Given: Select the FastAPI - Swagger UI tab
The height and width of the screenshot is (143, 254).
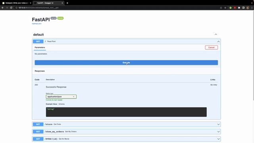Looking at the screenshot, I should tap(48, 3).
